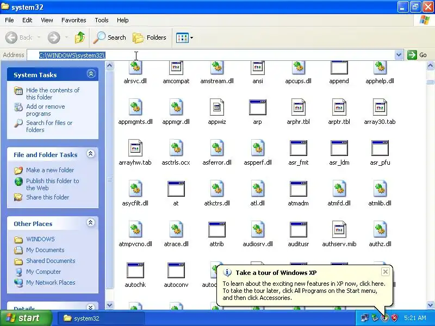Click the Security Center shield tray icon
Screen dimensions: 435x326
[394, 318]
